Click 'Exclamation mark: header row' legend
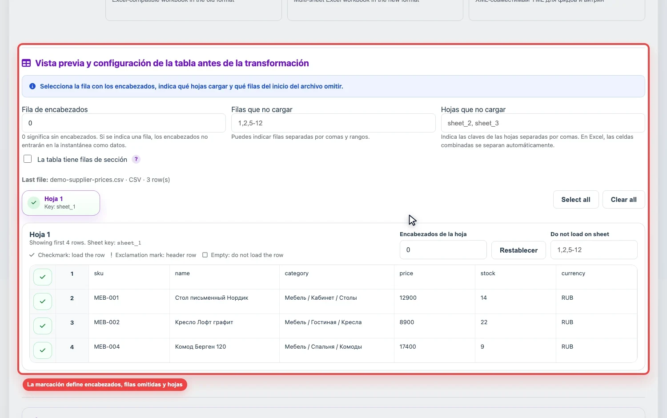The height and width of the screenshot is (418, 667). pyautogui.click(x=153, y=255)
